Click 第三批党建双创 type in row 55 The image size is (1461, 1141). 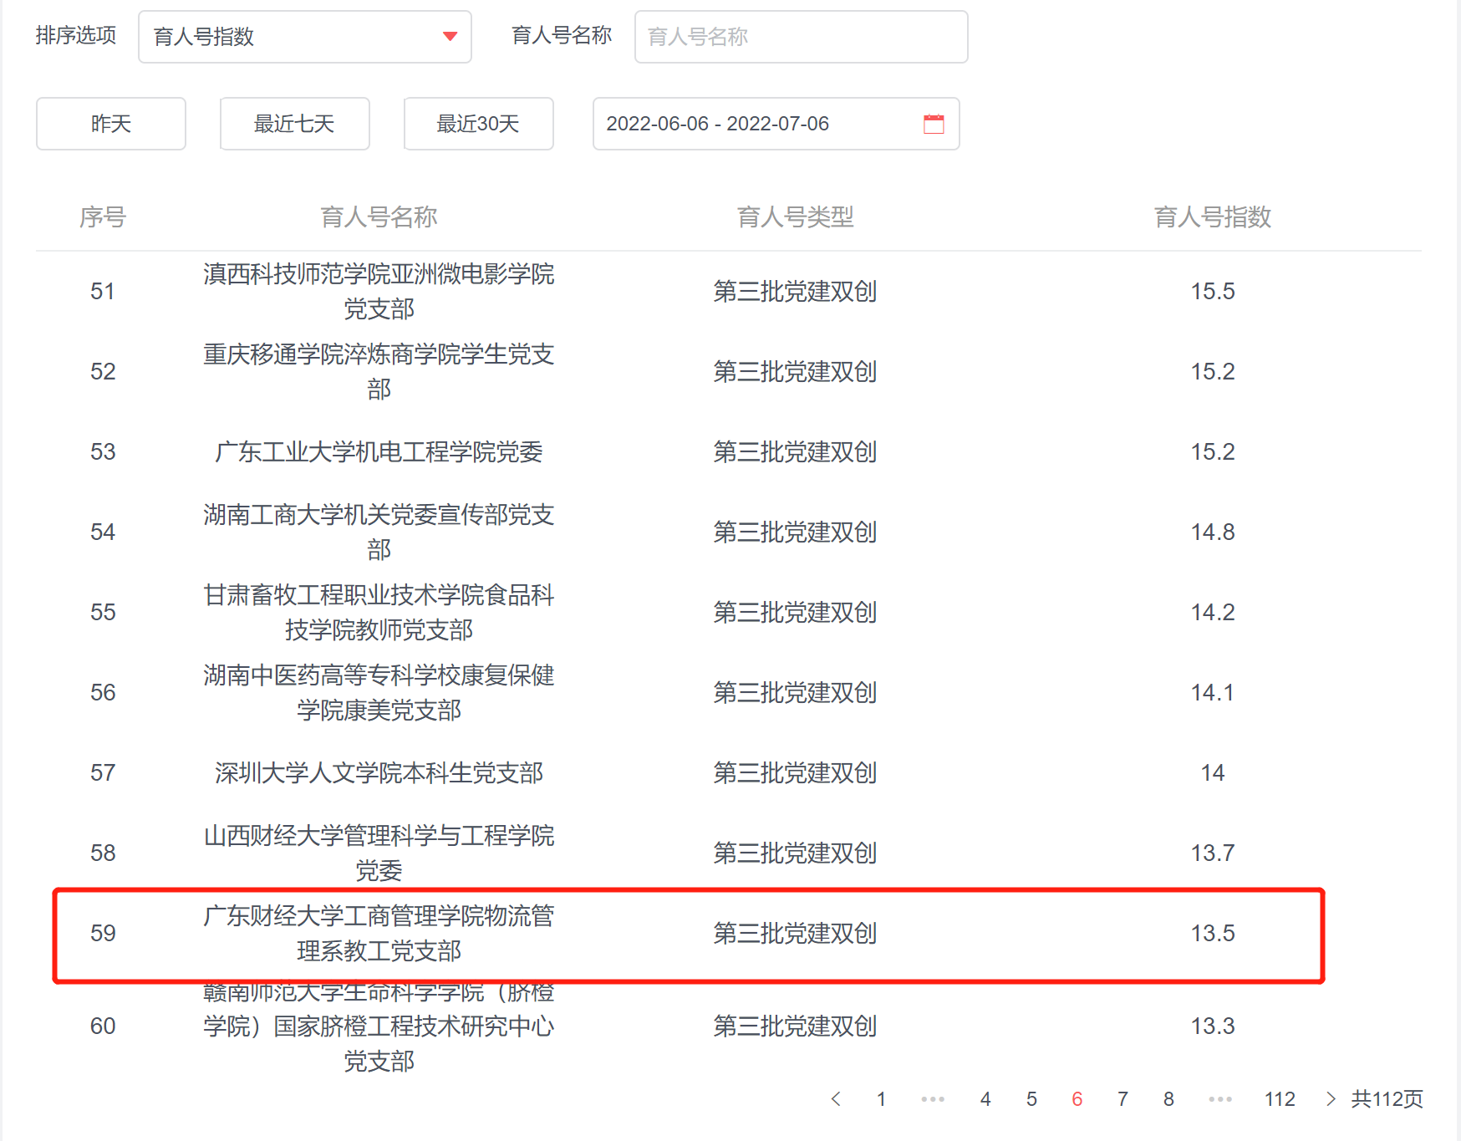(795, 612)
